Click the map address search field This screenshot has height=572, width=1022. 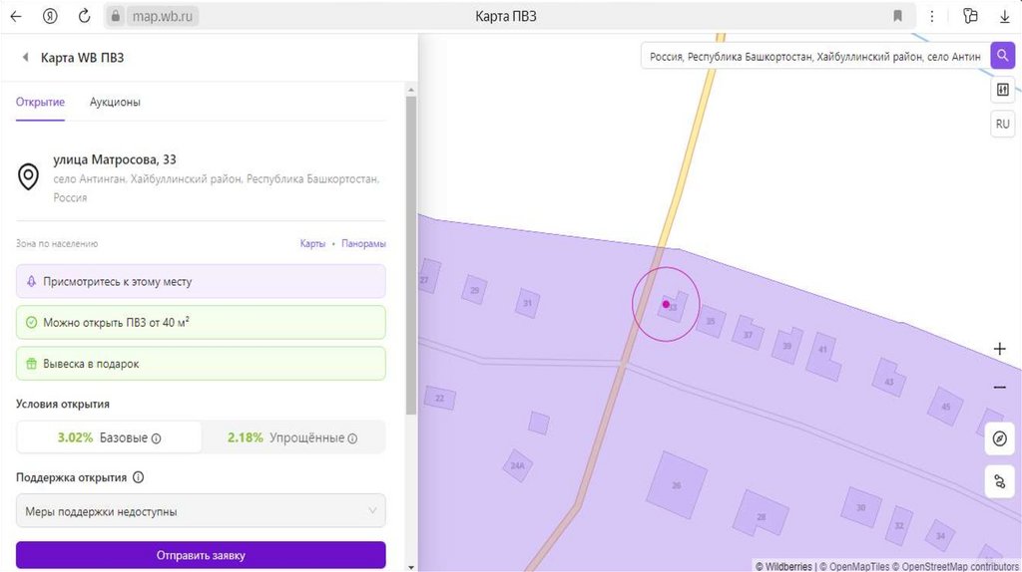[814, 57]
